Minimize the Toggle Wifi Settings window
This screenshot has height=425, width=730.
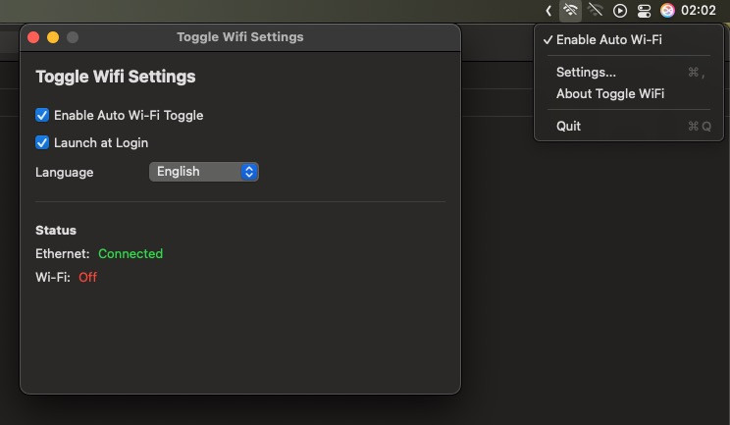coord(53,37)
